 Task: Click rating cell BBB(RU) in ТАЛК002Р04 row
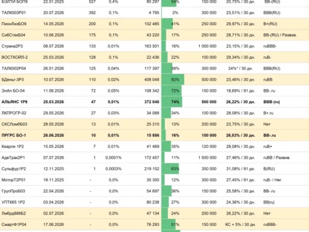(272, 69)
